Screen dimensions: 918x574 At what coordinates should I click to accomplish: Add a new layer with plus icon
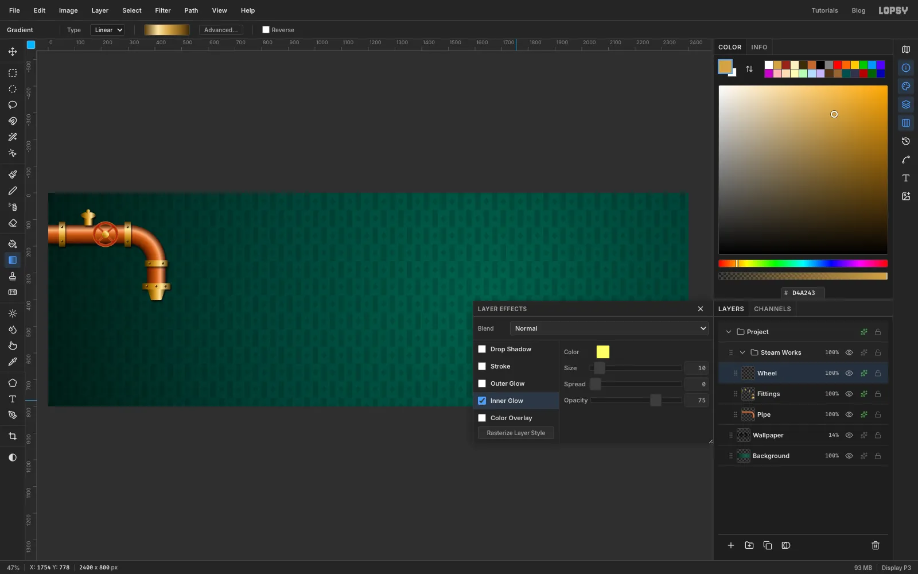point(731,545)
